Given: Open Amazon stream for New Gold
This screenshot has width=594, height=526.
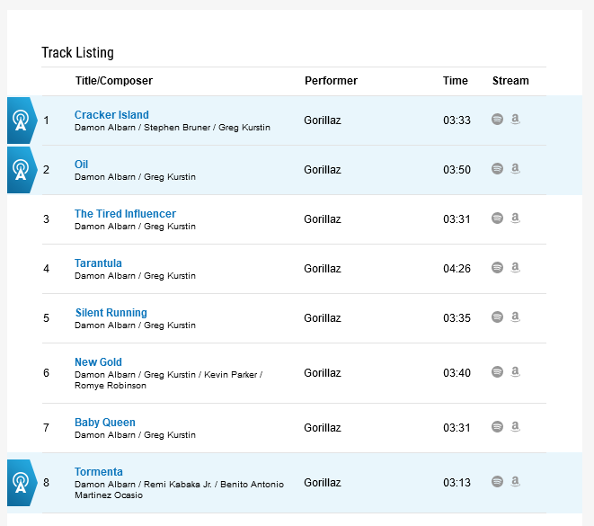Looking at the screenshot, I should coord(516,371).
